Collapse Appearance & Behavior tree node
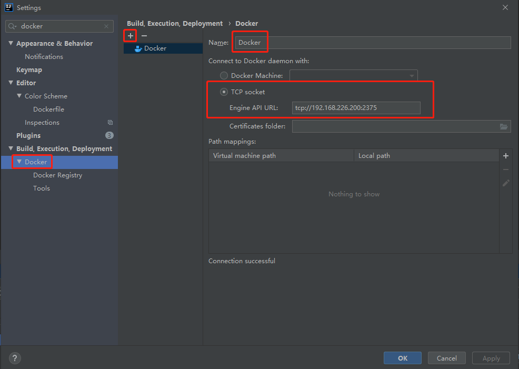Screen dimensions: 519x369 [11, 43]
